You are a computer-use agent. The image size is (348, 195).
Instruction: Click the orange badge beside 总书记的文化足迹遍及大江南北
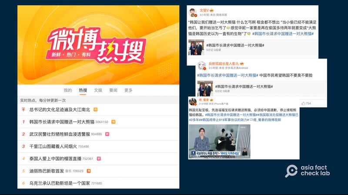pos(95,110)
